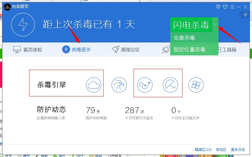Click the shield icon in title bar
Image resolution: width=252 pixels, height=157 pixels.
tap(218, 7)
